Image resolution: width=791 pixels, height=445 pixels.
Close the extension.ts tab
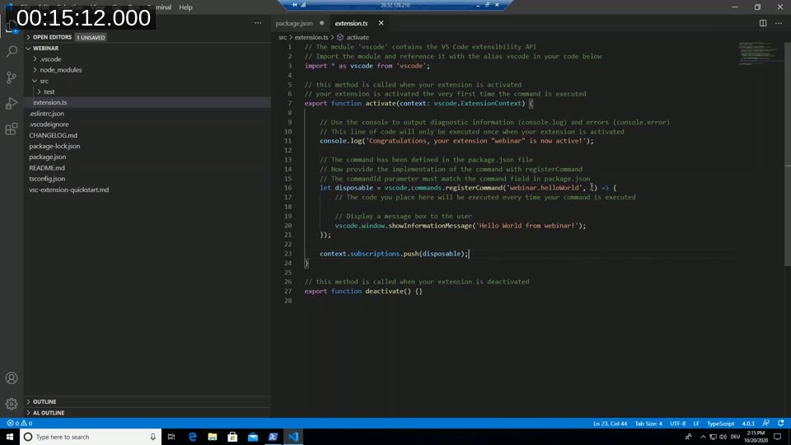tap(381, 23)
